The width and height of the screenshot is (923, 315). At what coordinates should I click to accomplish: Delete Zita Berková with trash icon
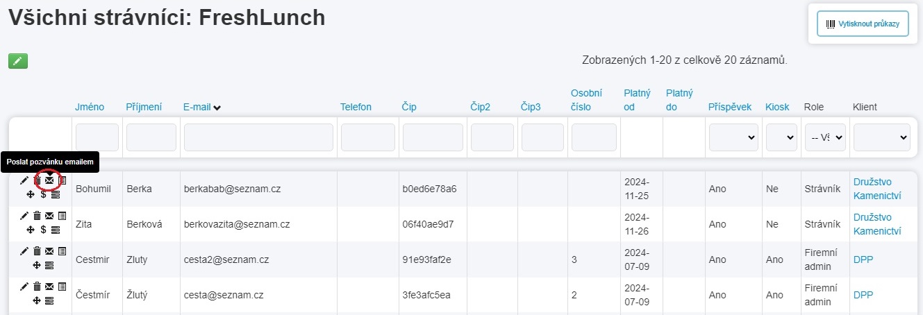click(x=38, y=216)
